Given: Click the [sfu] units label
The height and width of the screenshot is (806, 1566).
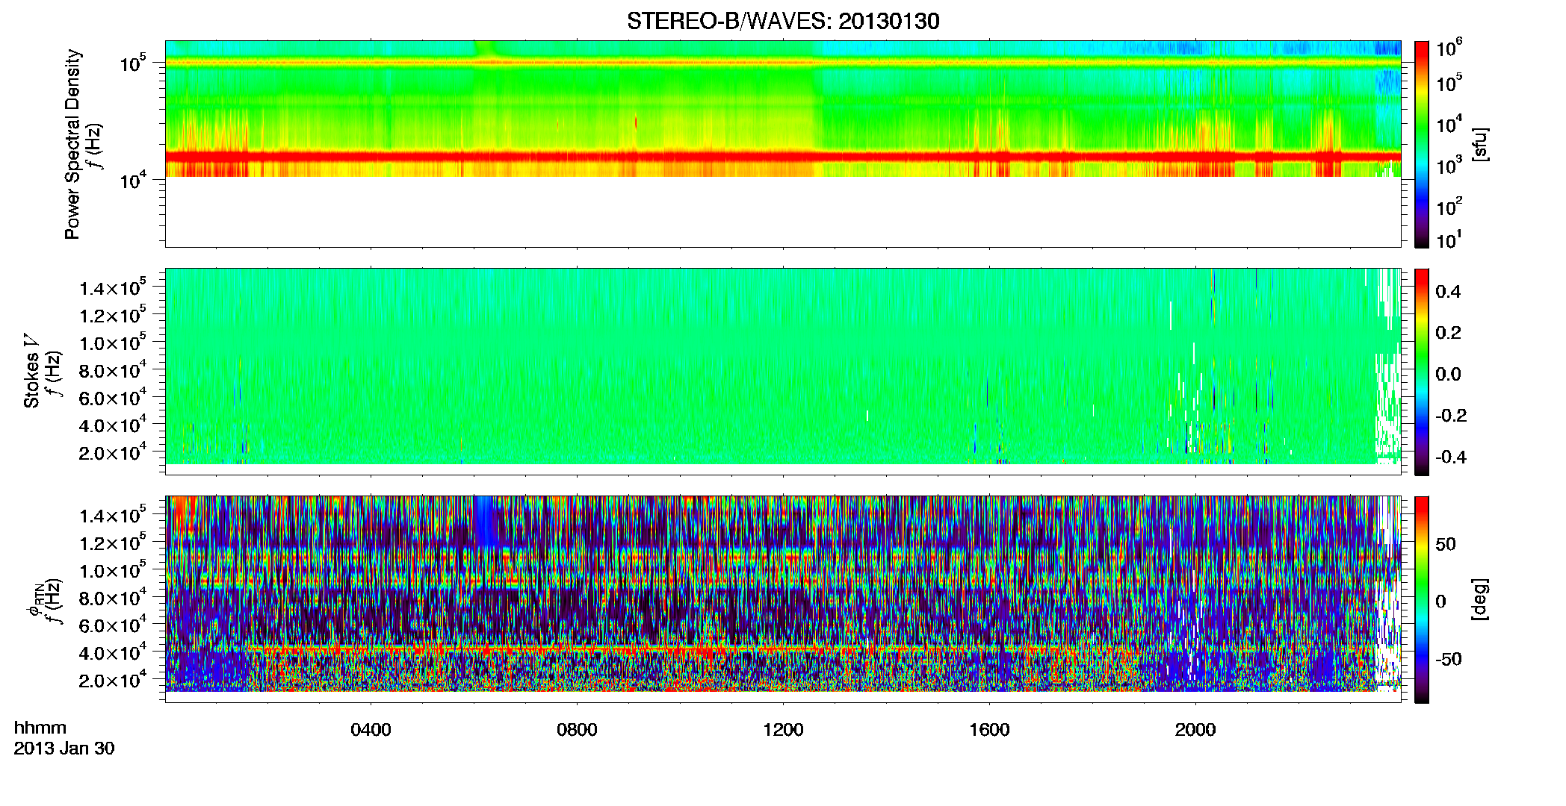Looking at the screenshot, I should coord(1480,144).
